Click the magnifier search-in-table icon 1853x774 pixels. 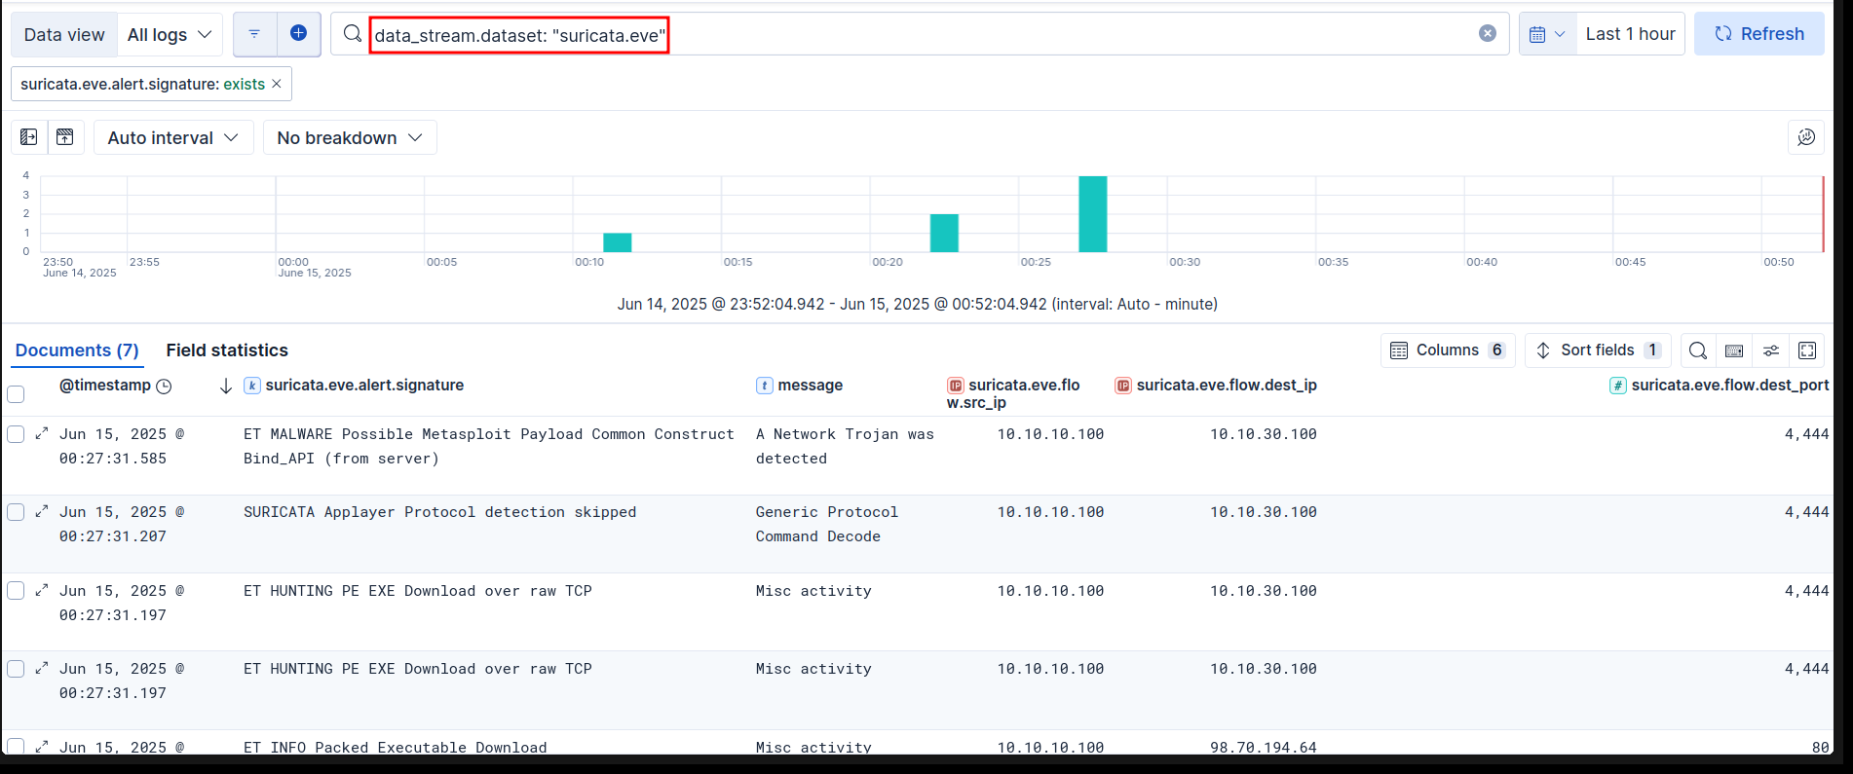tap(1697, 350)
